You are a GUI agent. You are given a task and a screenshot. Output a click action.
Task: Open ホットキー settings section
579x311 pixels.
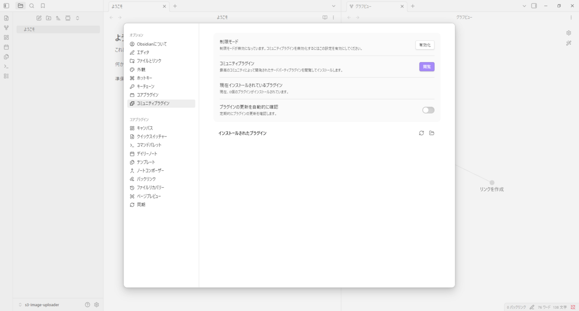[161, 78]
